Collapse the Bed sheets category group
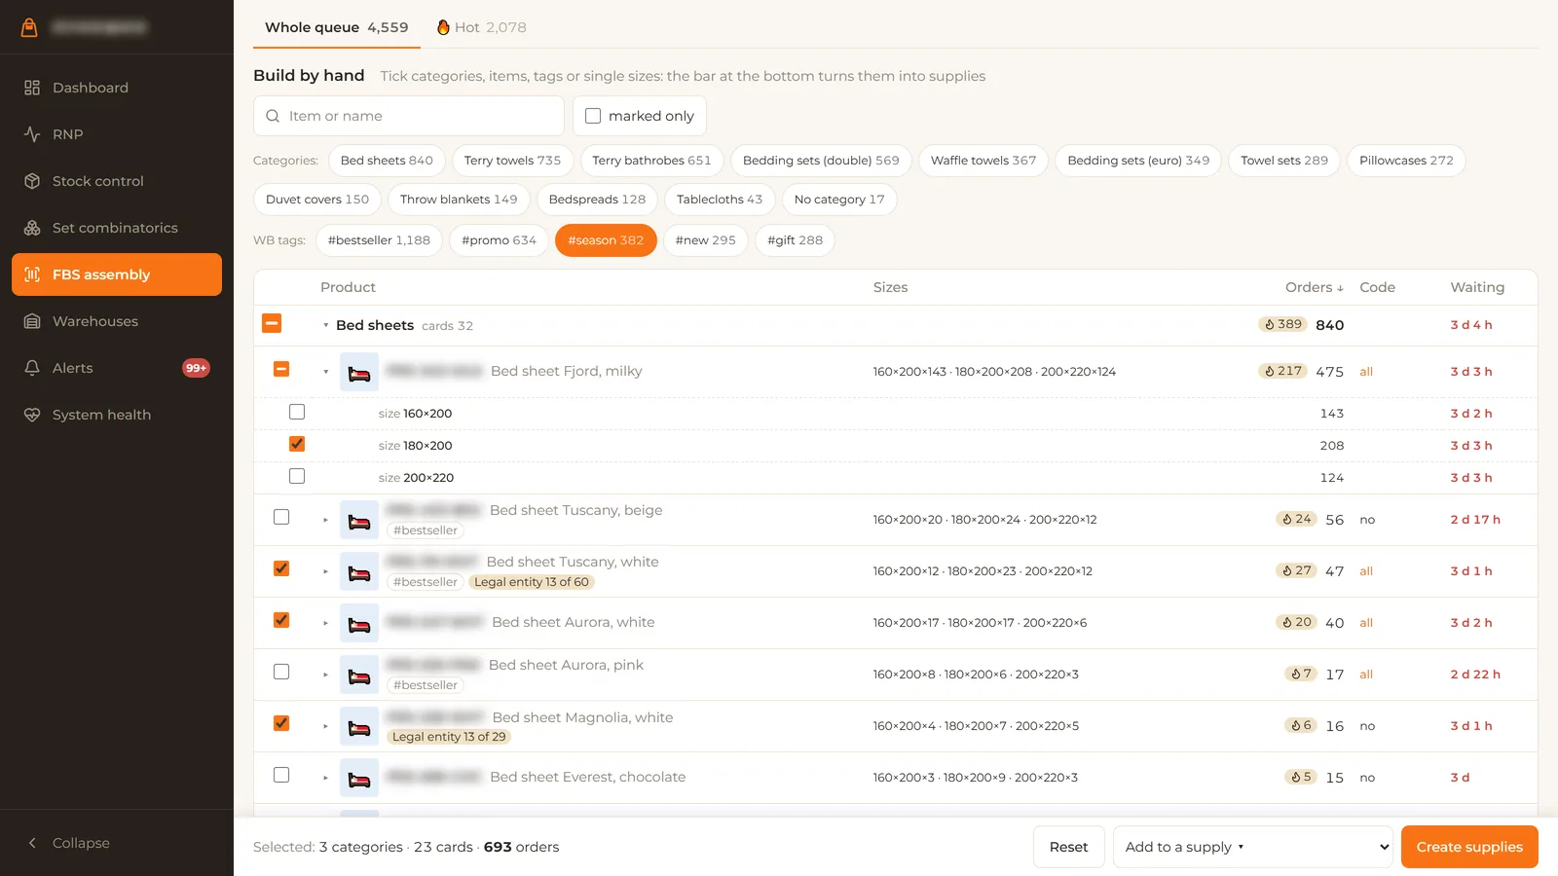The height and width of the screenshot is (876, 1558). coord(326,326)
